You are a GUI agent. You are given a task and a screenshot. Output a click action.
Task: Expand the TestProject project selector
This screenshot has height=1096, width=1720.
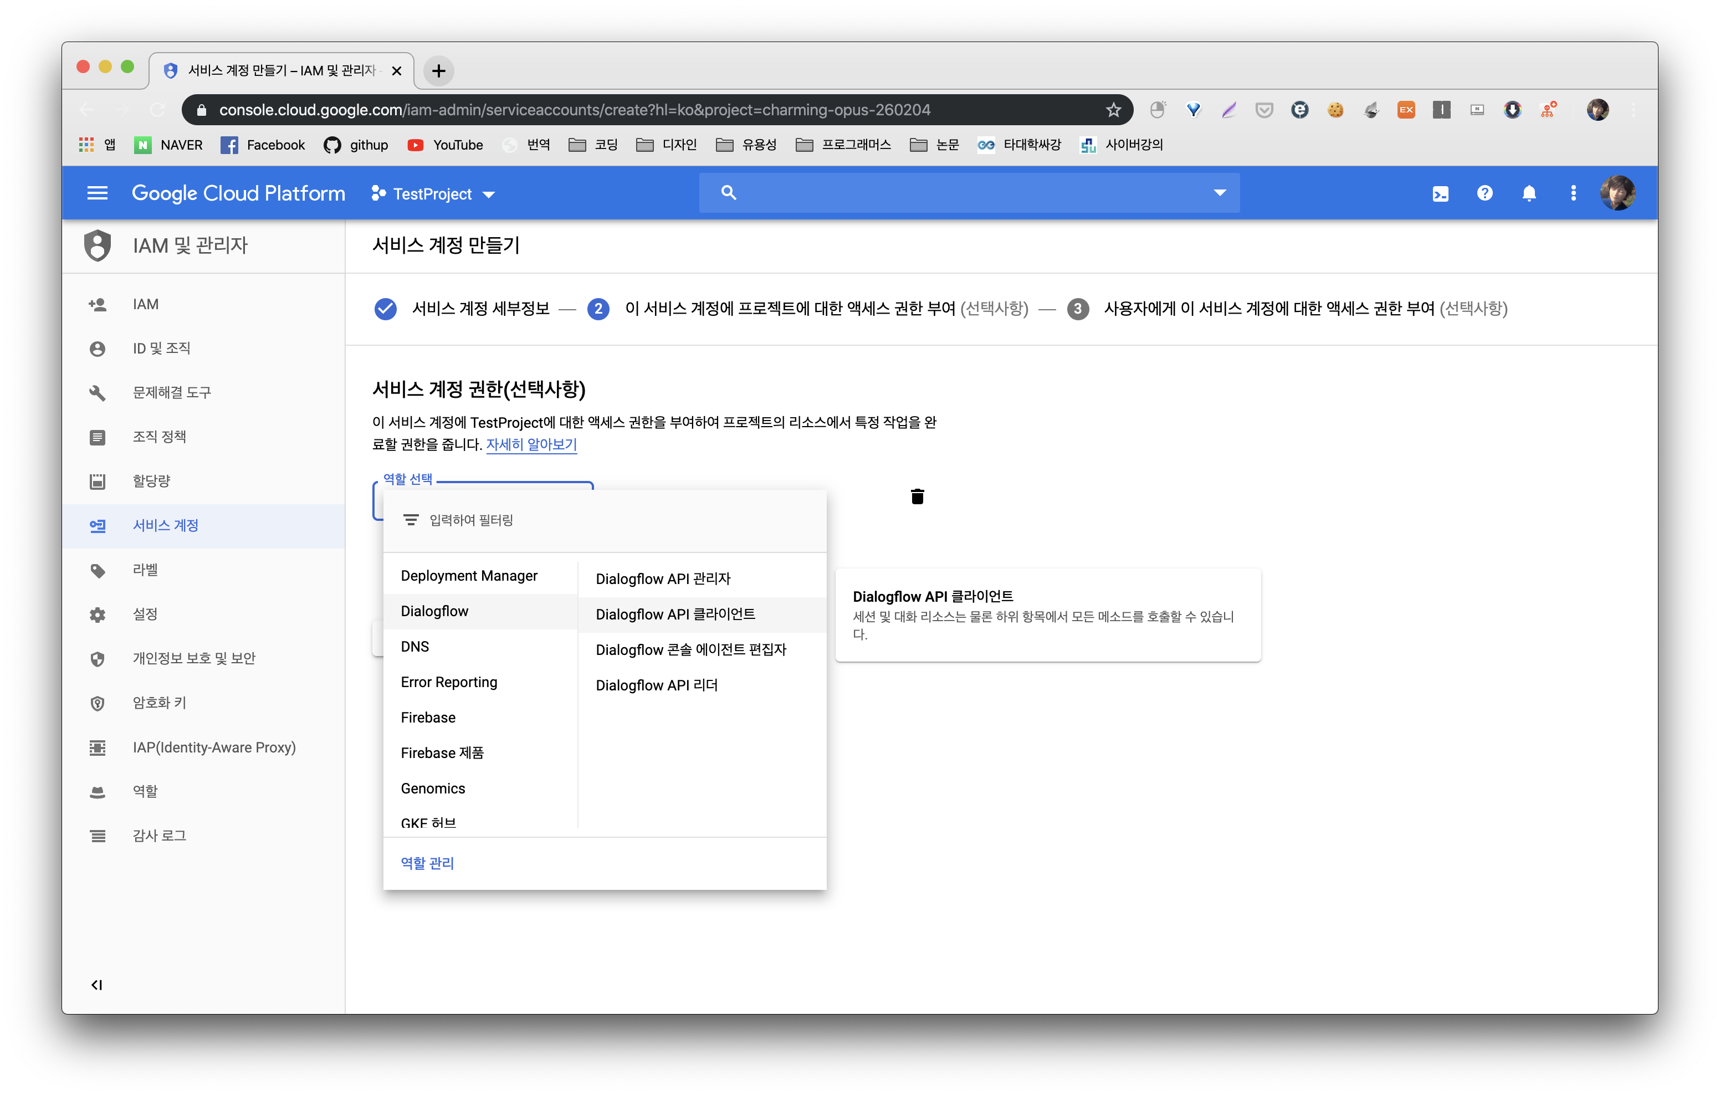pos(433,194)
